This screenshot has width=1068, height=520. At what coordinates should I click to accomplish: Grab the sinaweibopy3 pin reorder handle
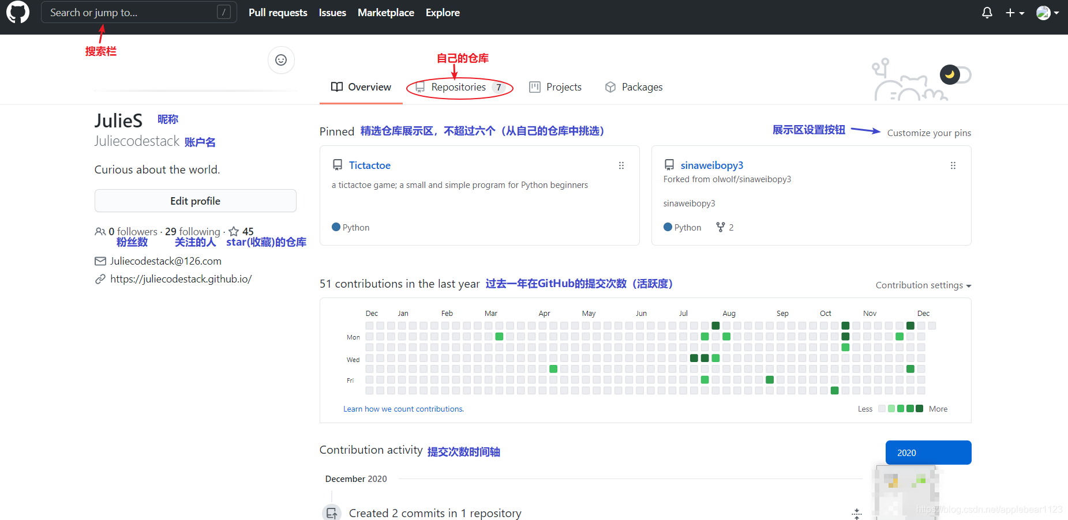953,165
